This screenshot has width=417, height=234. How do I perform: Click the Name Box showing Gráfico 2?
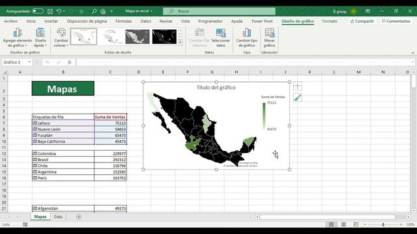(x=15, y=62)
